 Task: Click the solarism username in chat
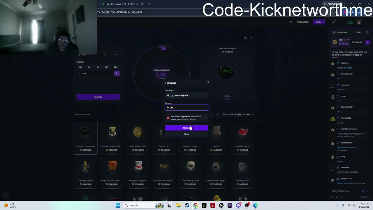(x=344, y=63)
